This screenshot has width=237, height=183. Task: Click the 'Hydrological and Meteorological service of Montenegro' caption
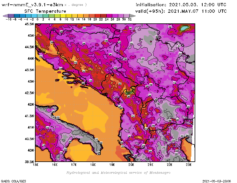pyautogui.click(x=118, y=173)
